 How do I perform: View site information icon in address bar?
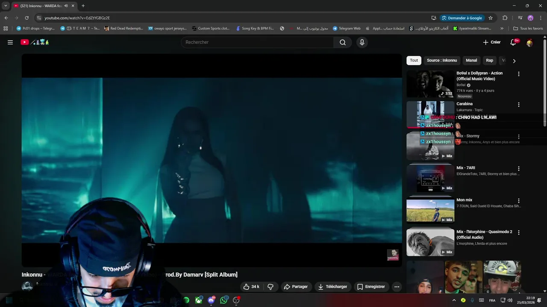(x=39, y=18)
